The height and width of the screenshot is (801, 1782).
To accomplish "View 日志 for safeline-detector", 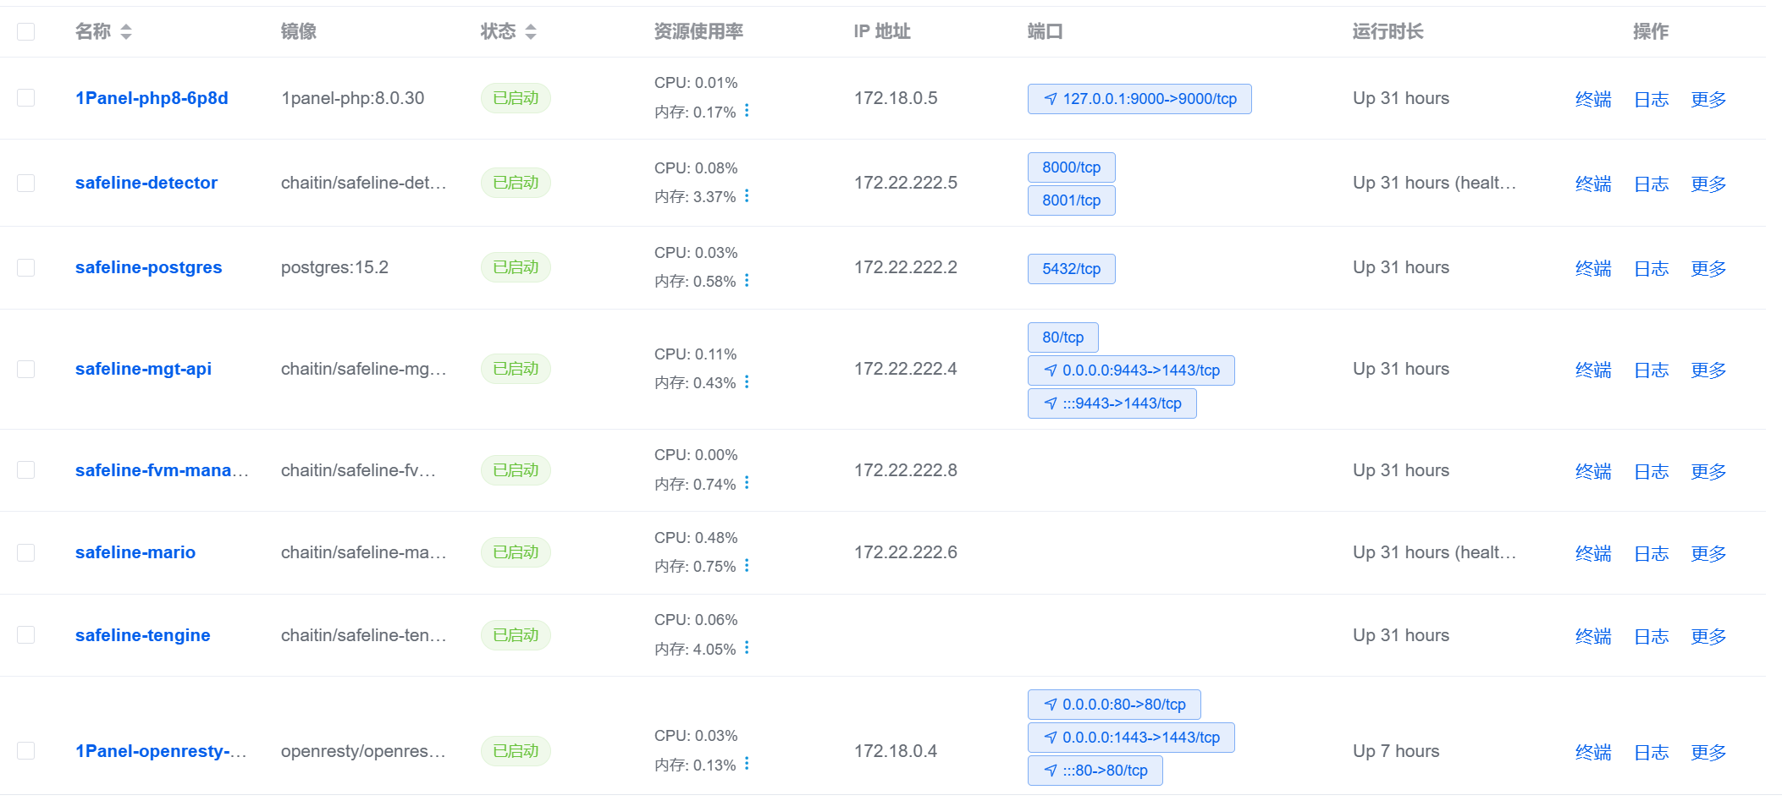I will (x=1651, y=184).
